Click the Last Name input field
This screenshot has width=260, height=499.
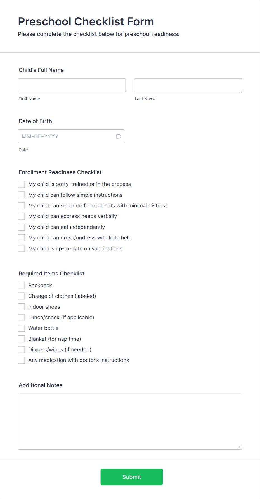[188, 85]
